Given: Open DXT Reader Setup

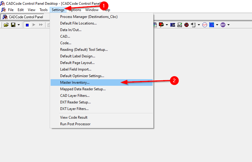Looking at the screenshot, I should point(101,102).
